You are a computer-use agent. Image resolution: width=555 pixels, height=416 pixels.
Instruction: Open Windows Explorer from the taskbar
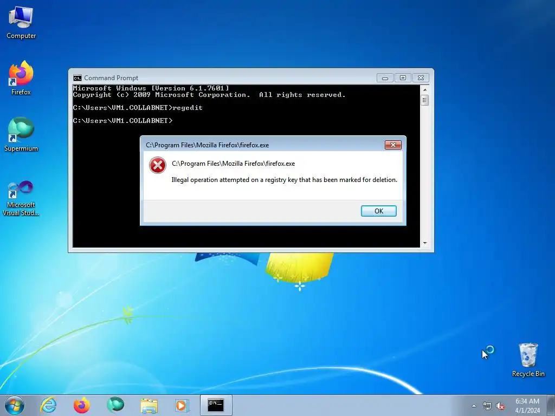point(149,405)
